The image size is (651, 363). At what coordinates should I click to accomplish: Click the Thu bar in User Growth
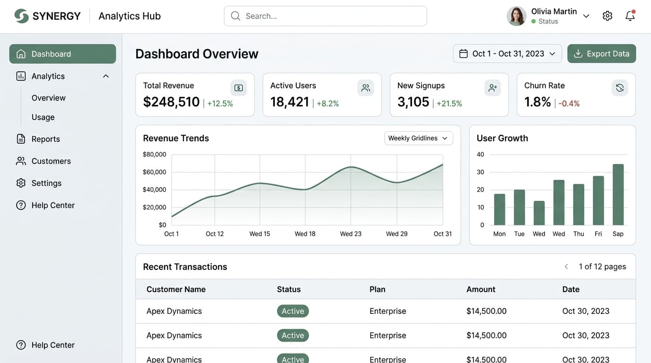579,205
